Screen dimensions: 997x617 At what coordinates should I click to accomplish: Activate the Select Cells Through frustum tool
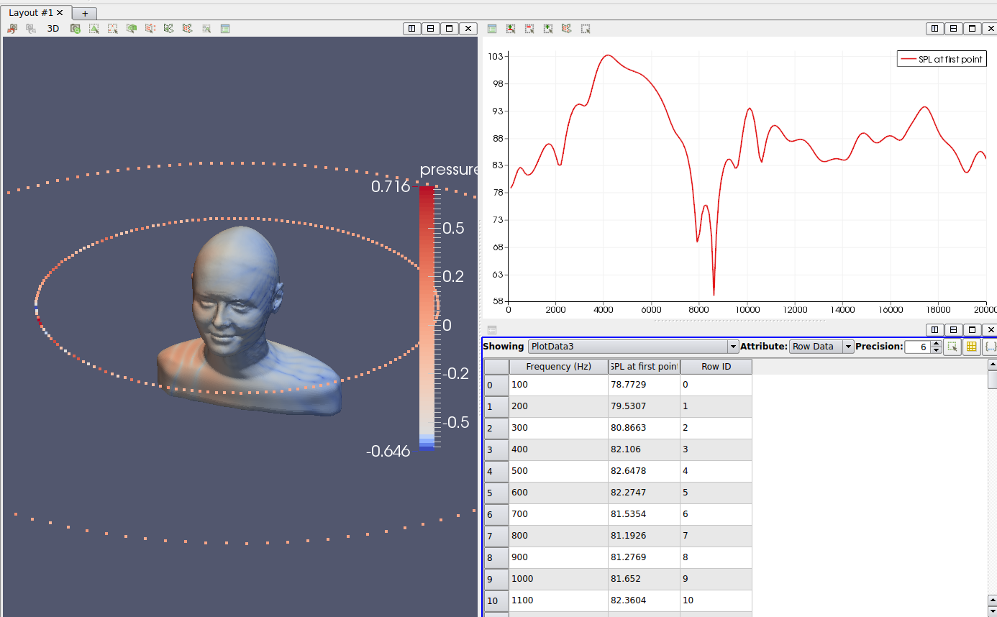point(132,29)
